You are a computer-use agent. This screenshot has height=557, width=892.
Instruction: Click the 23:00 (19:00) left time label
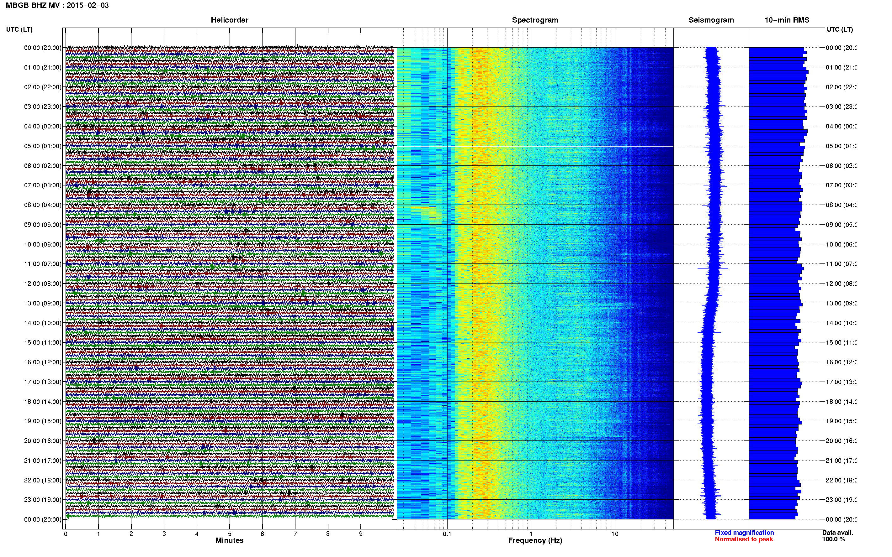pos(43,500)
